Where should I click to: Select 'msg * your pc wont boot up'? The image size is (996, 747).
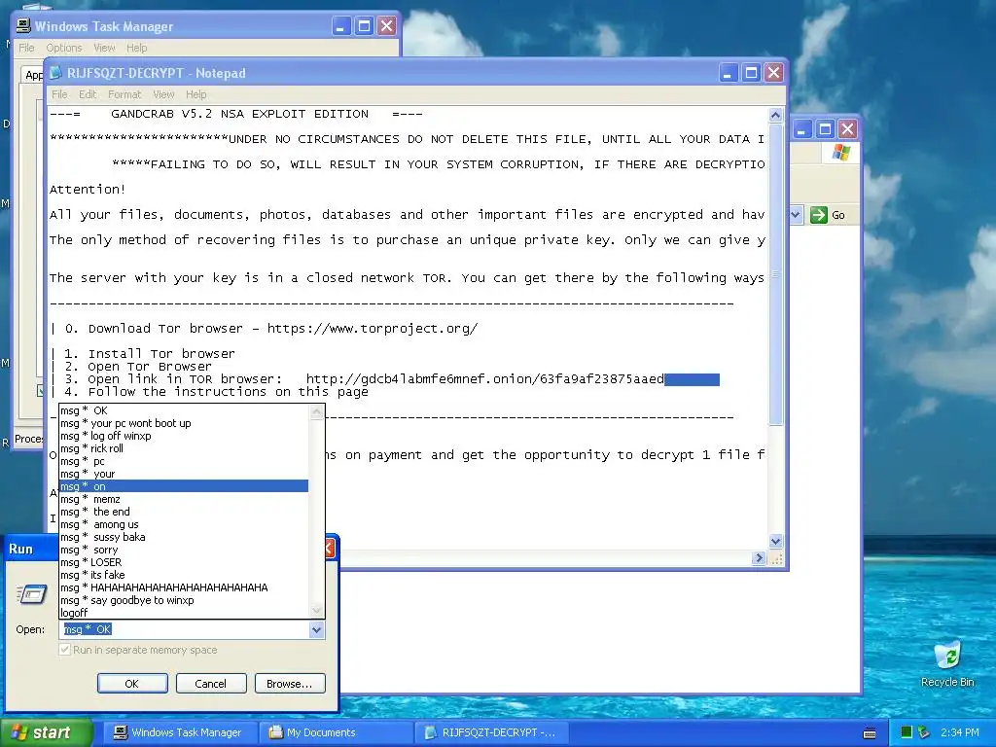[184, 423]
